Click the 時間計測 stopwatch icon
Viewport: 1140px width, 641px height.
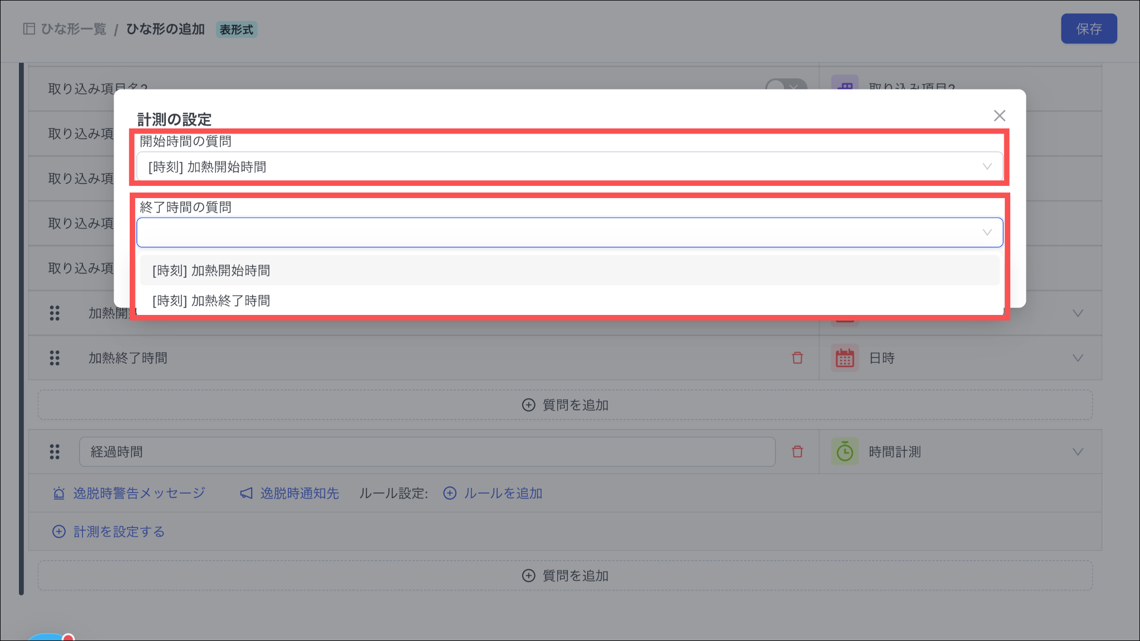[x=844, y=452]
